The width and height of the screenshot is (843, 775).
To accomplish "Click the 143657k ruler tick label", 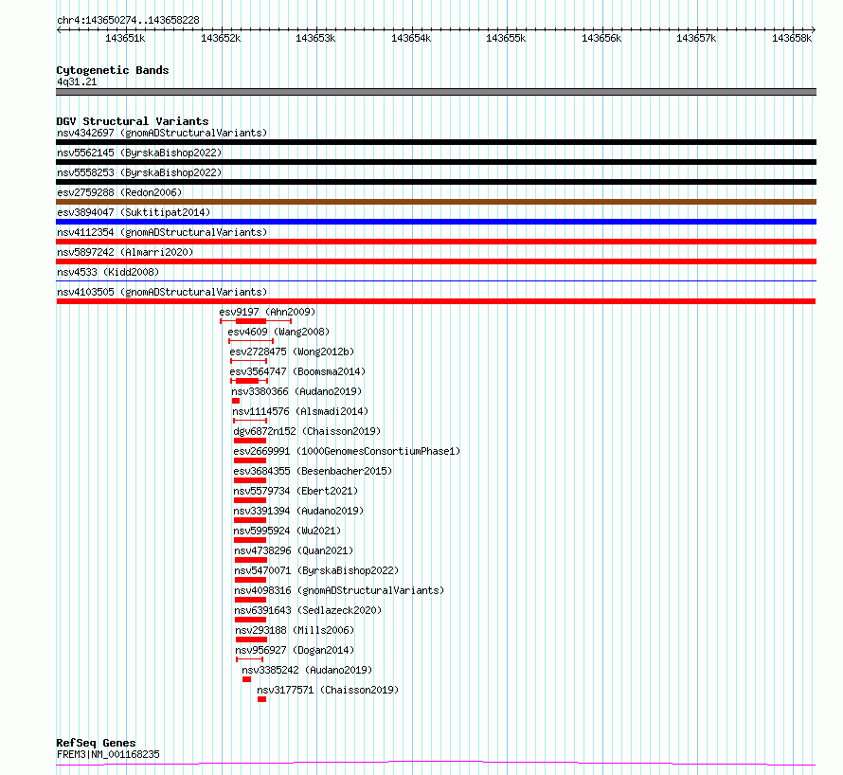I will 696,38.
